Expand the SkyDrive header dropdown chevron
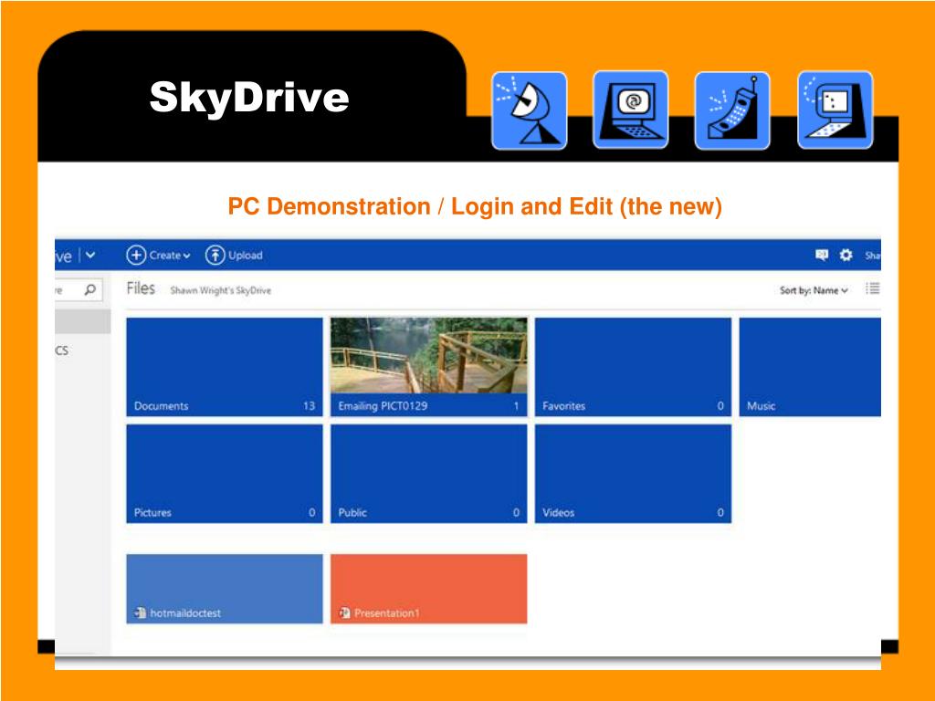This screenshot has height=701, width=935. pyautogui.click(x=90, y=256)
